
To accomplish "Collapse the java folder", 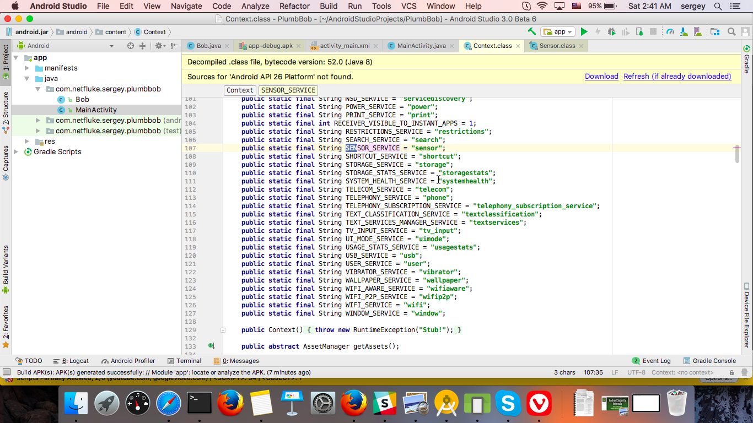I will [x=27, y=78].
